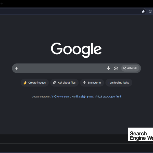Open the Extensions puzzle-piece menu
Image resolution: width=153 pixels, height=153 pixels.
click(150, 11)
